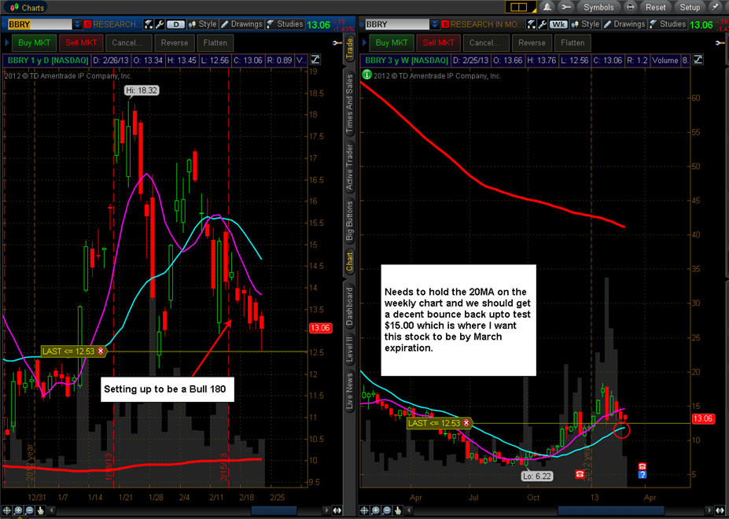729x519 pixels.
Task: Click the left chart horizontal scrollbar thumb
Action: click(274, 510)
